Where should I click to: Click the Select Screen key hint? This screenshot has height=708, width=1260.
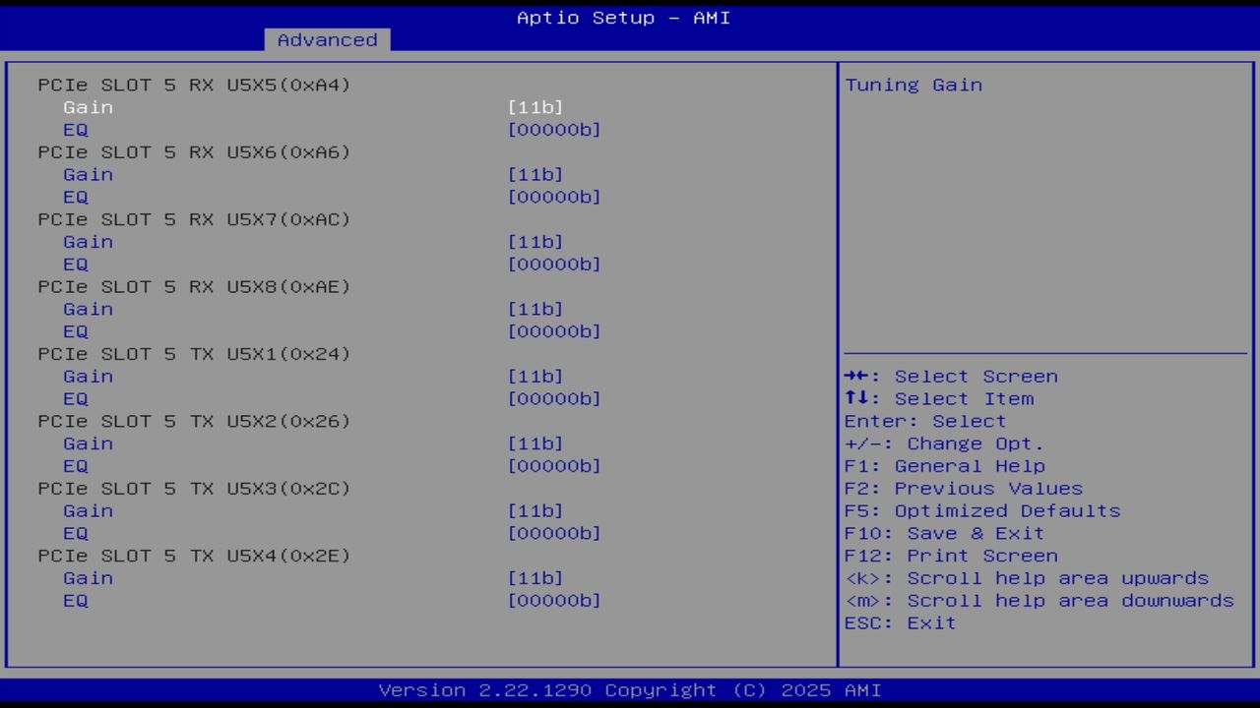coord(951,377)
